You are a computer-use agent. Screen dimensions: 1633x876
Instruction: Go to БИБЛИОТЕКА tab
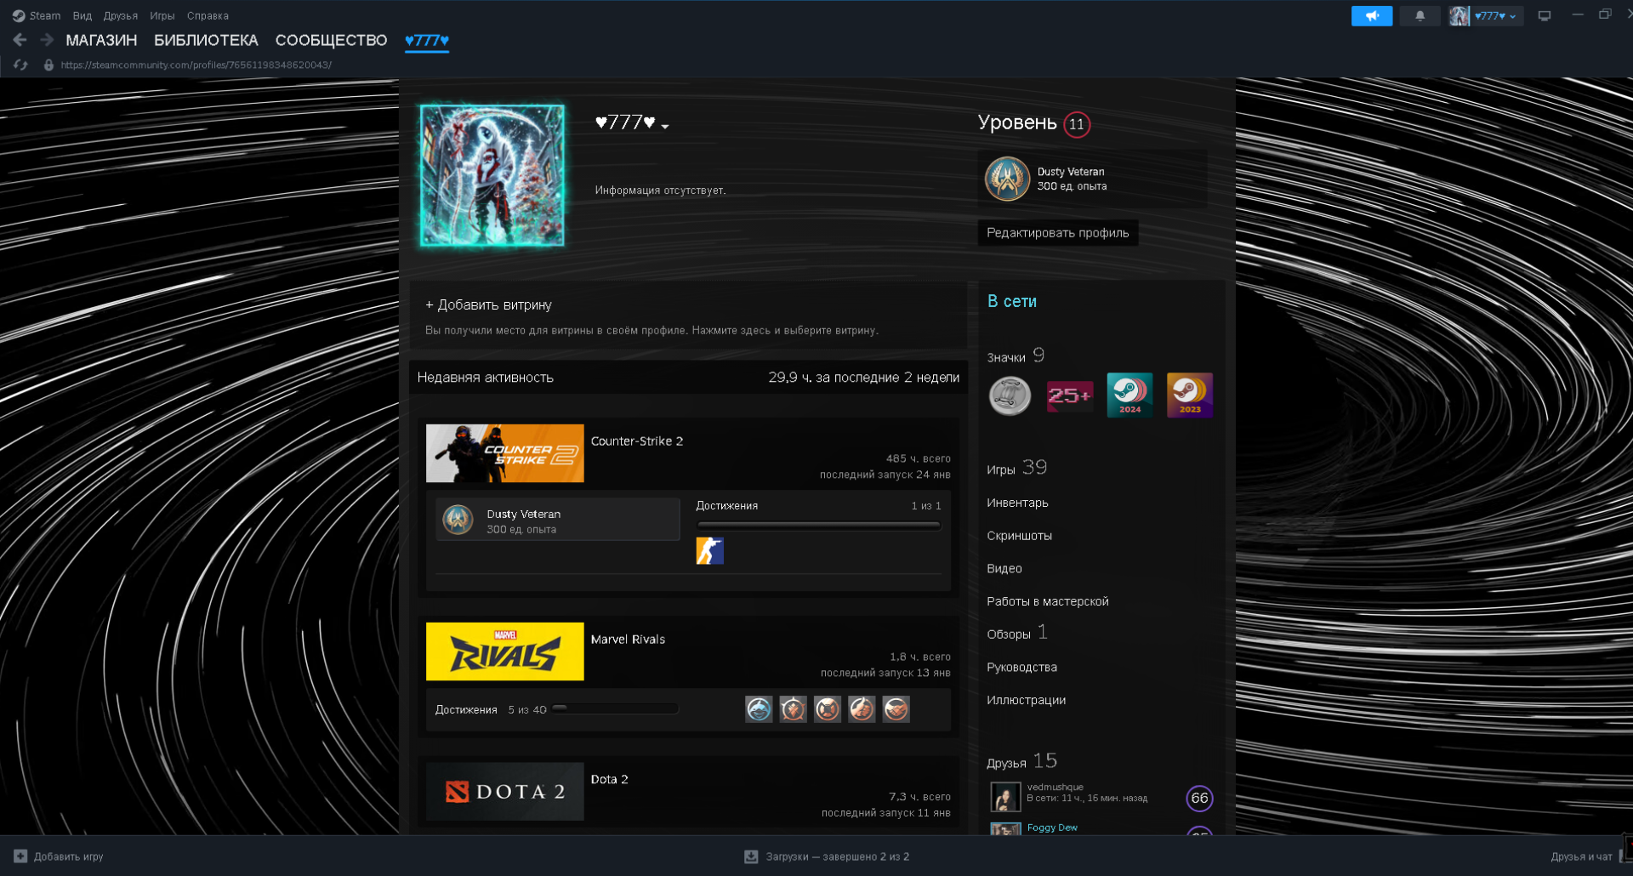point(206,40)
